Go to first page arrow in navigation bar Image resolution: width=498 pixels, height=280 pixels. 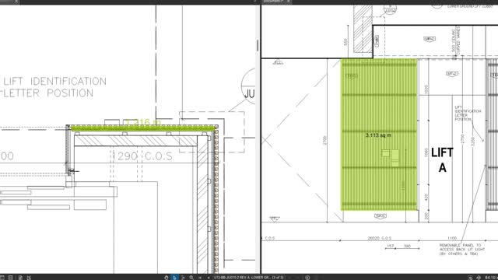200,278
